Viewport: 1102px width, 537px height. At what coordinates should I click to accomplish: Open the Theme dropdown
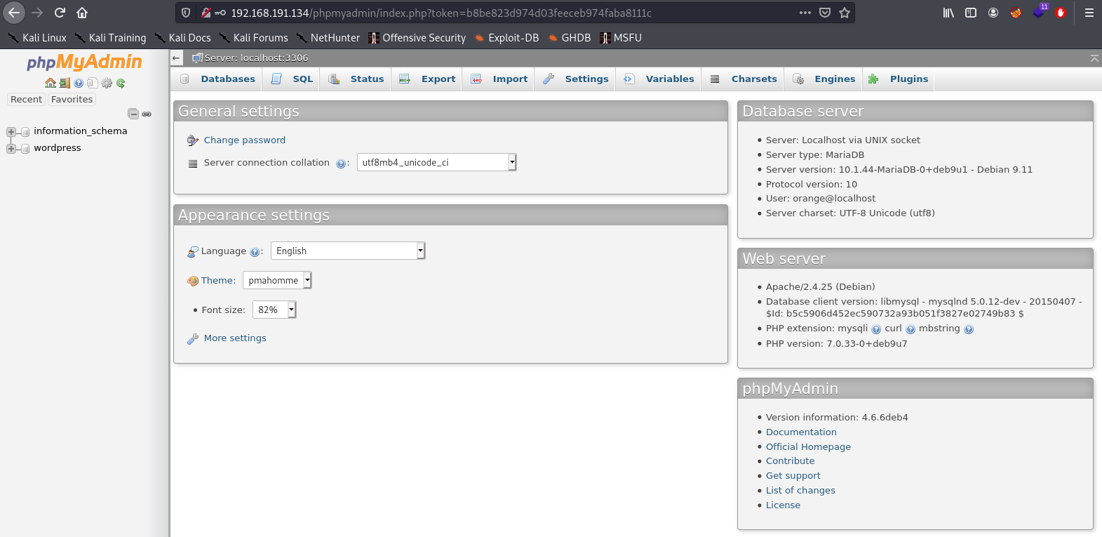pyautogui.click(x=277, y=280)
